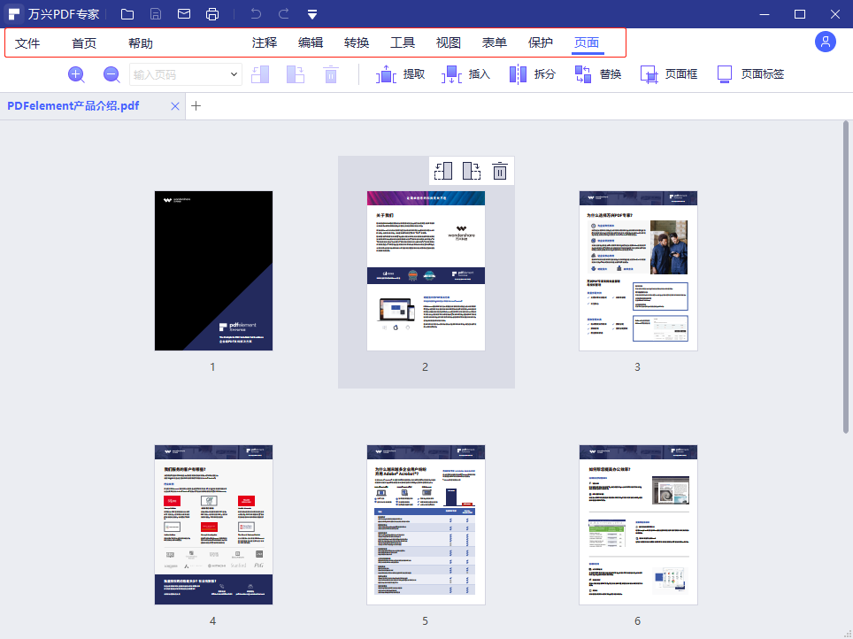Click the zoom in magnifier icon
The width and height of the screenshot is (853, 639).
76,75
